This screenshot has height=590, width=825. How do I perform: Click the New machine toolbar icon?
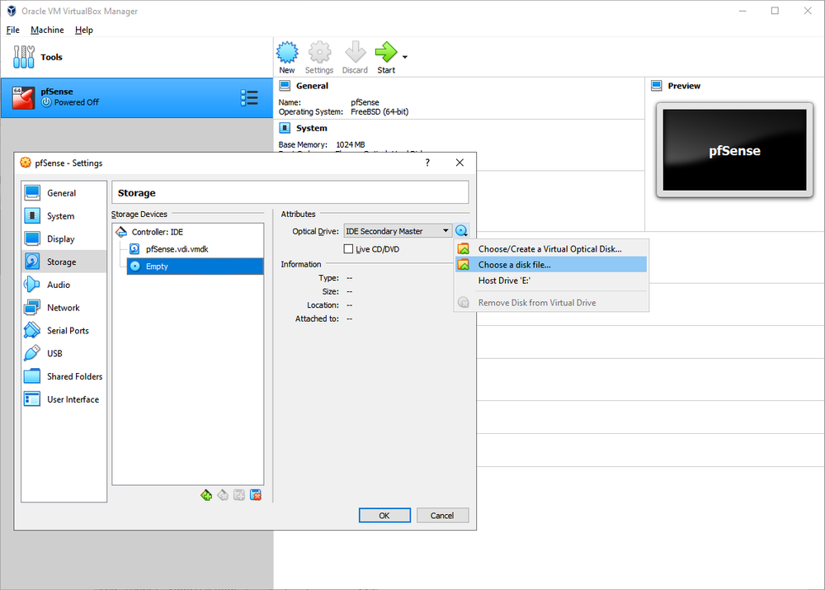coord(287,58)
